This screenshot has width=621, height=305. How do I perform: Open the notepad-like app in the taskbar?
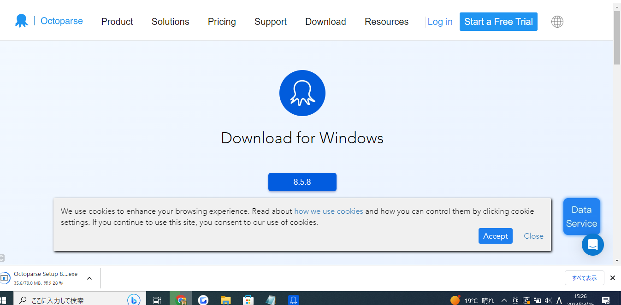tap(271, 300)
